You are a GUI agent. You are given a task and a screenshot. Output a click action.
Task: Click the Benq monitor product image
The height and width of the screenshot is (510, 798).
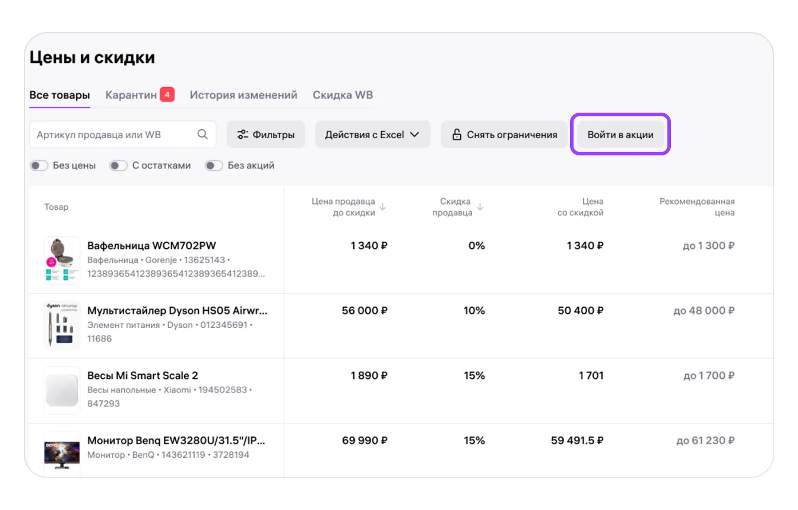(62, 453)
